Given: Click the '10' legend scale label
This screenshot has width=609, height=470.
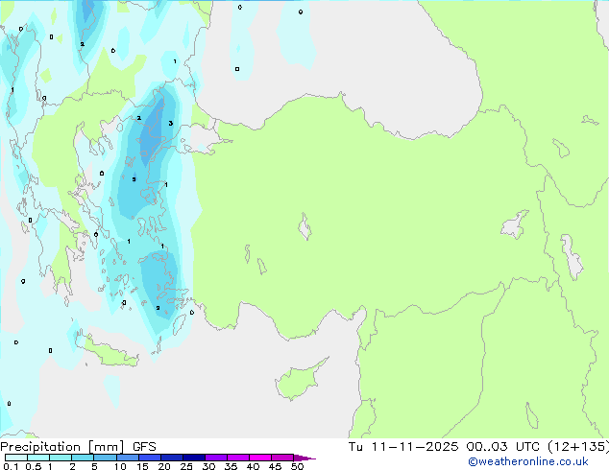Looking at the screenshot, I should coord(120,466).
